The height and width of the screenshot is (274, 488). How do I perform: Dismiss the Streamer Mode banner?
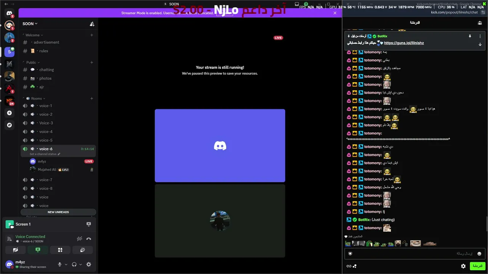pyautogui.click(x=335, y=13)
